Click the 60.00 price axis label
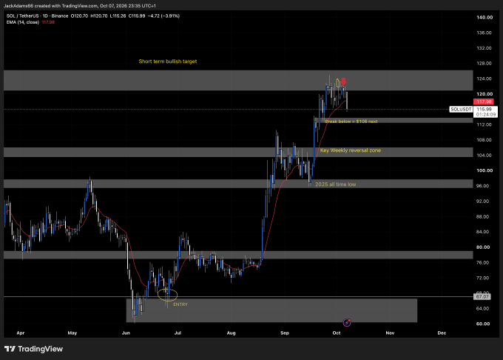This screenshot has height=360, width=503. coord(483,324)
